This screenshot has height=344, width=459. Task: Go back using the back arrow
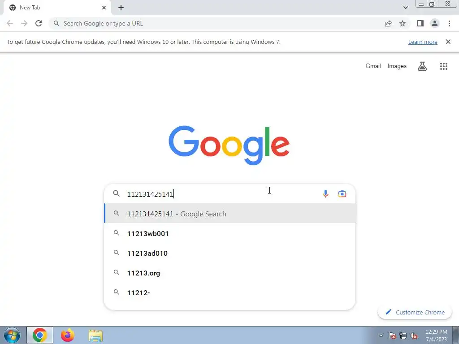[10, 23]
